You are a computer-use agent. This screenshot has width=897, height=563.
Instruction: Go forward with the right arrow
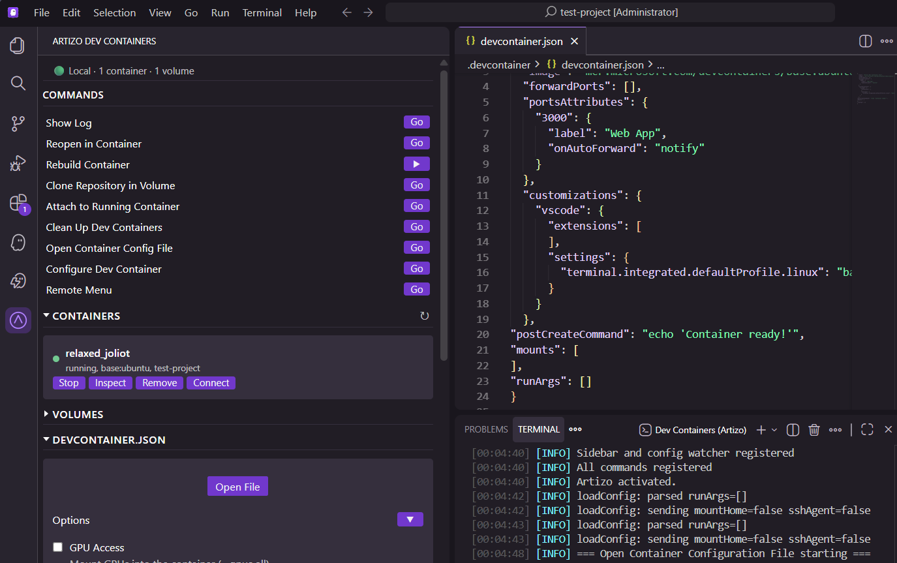click(368, 12)
